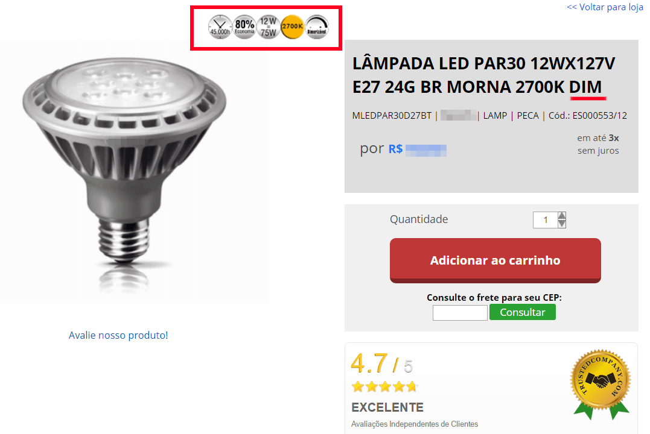
Task: Click the 80% Economia badge icon
Action: click(x=244, y=27)
